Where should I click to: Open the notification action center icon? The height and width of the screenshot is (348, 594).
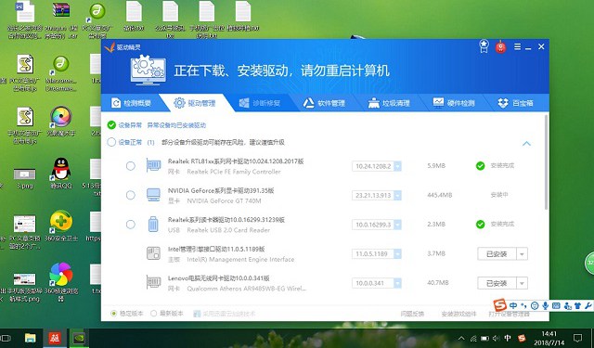577,338
